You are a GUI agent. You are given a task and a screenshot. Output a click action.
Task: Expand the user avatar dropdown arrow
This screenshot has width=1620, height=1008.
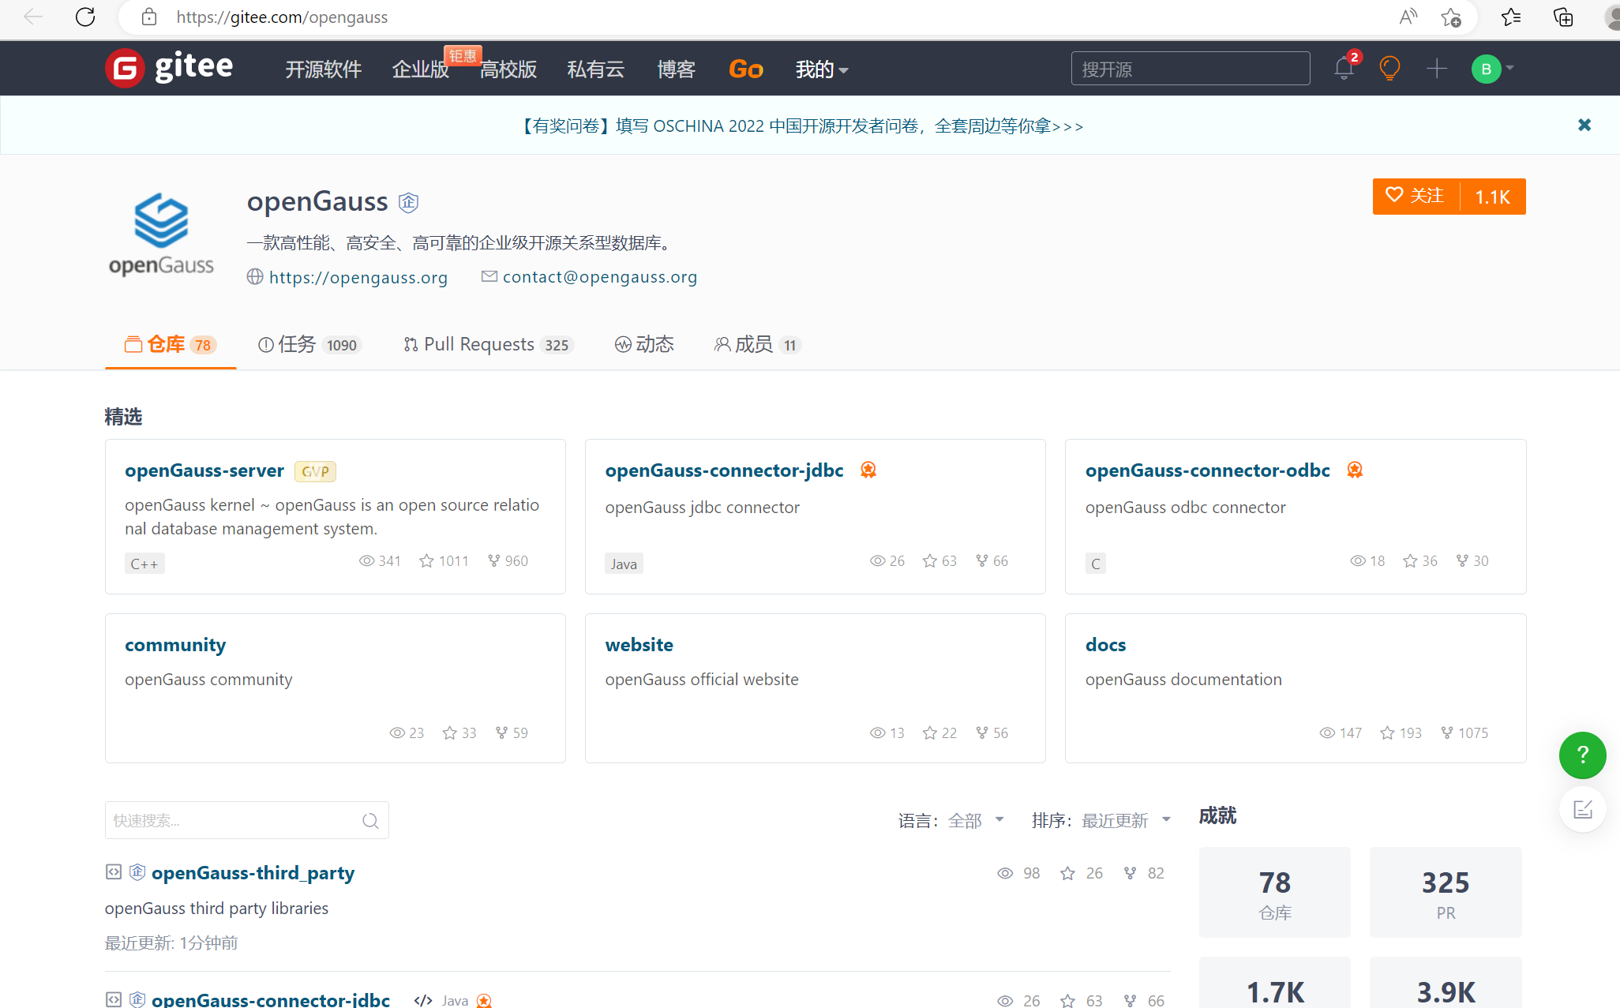point(1509,68)
